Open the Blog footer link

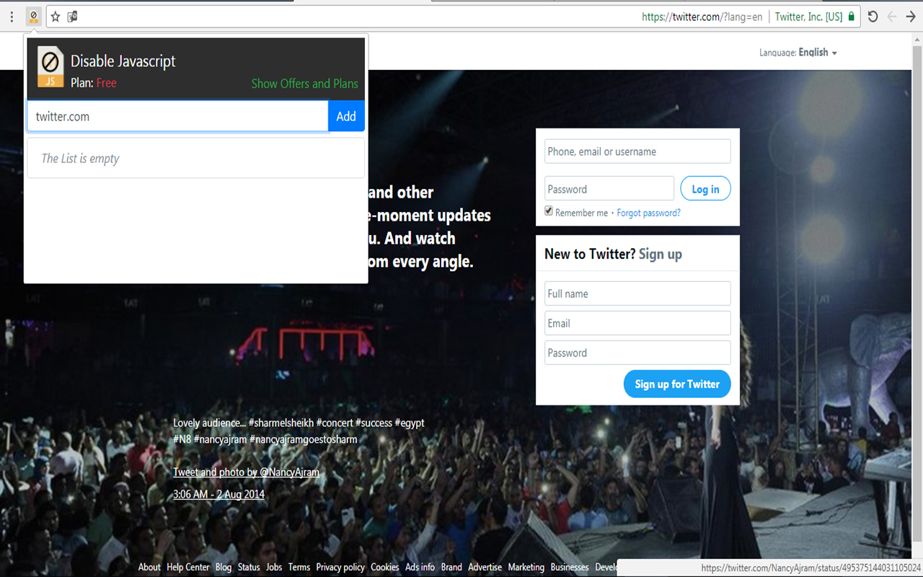(x=224, y=568)
